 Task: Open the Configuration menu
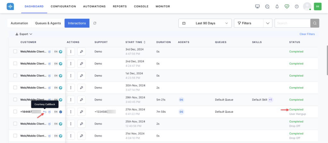pos(63,6)
